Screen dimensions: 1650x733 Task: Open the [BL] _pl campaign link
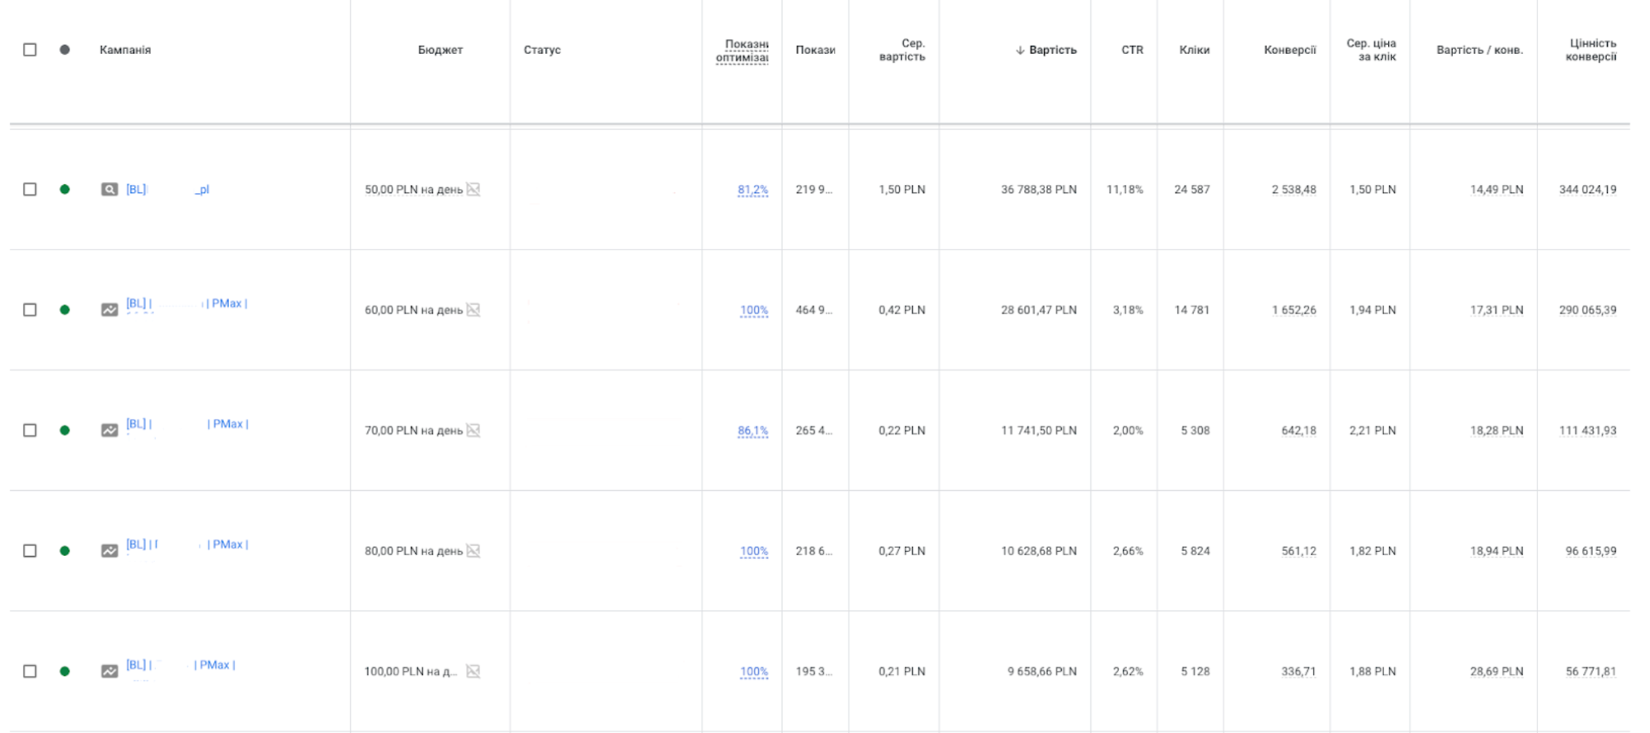click(x=167, y=190)
